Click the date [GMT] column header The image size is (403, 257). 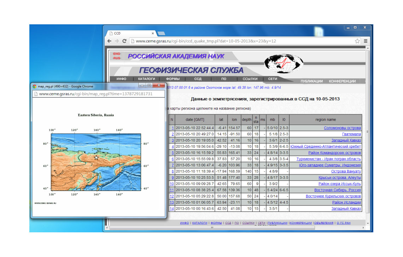195,120
